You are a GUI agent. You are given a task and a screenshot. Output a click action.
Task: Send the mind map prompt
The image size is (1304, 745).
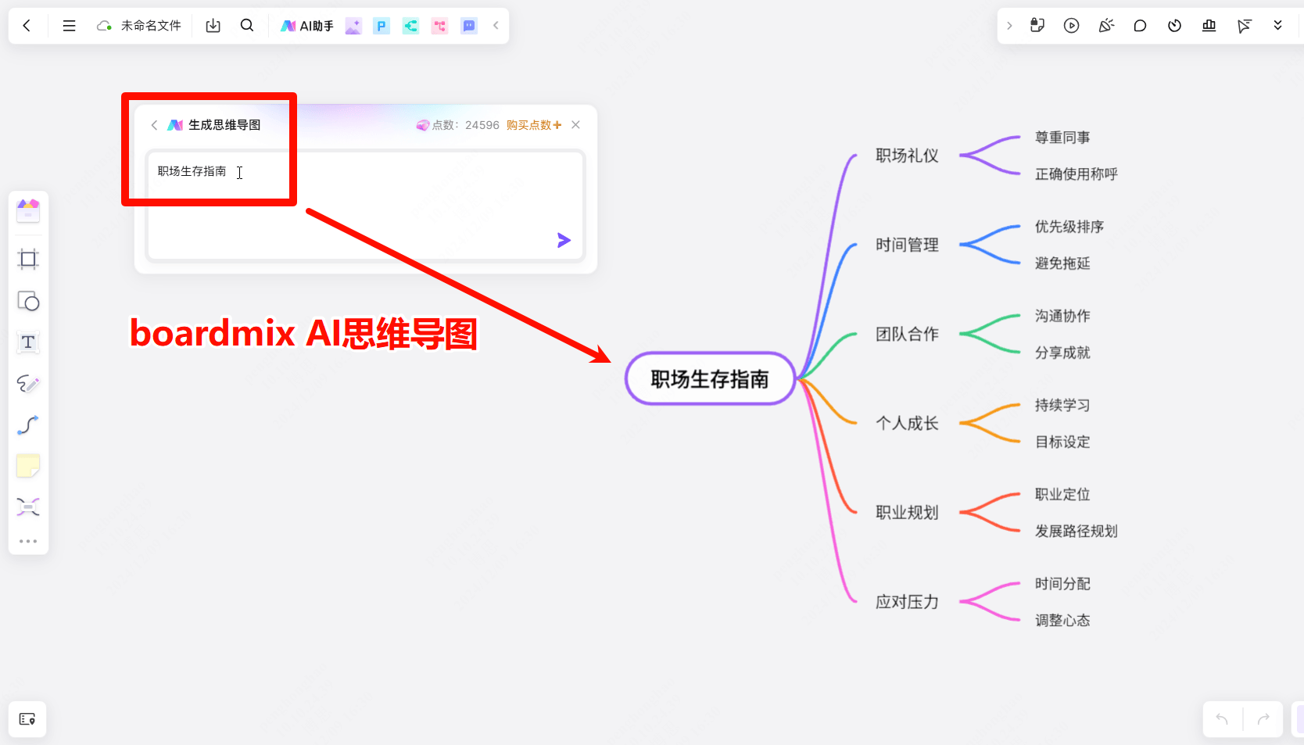point(564,240)
